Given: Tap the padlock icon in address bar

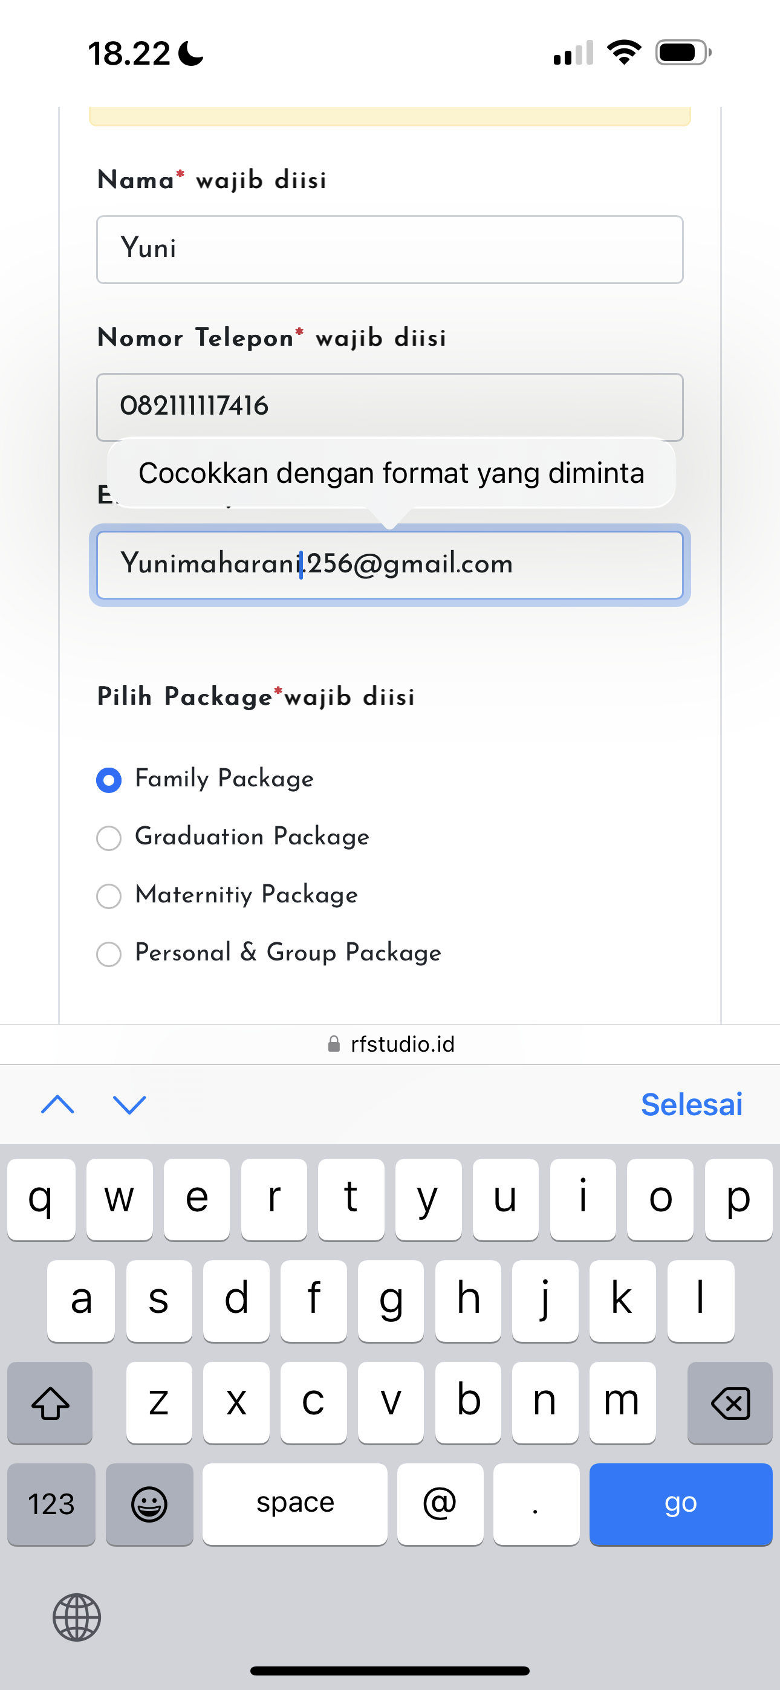Looking at the screenshot, I should click(x=334, y=1044).
